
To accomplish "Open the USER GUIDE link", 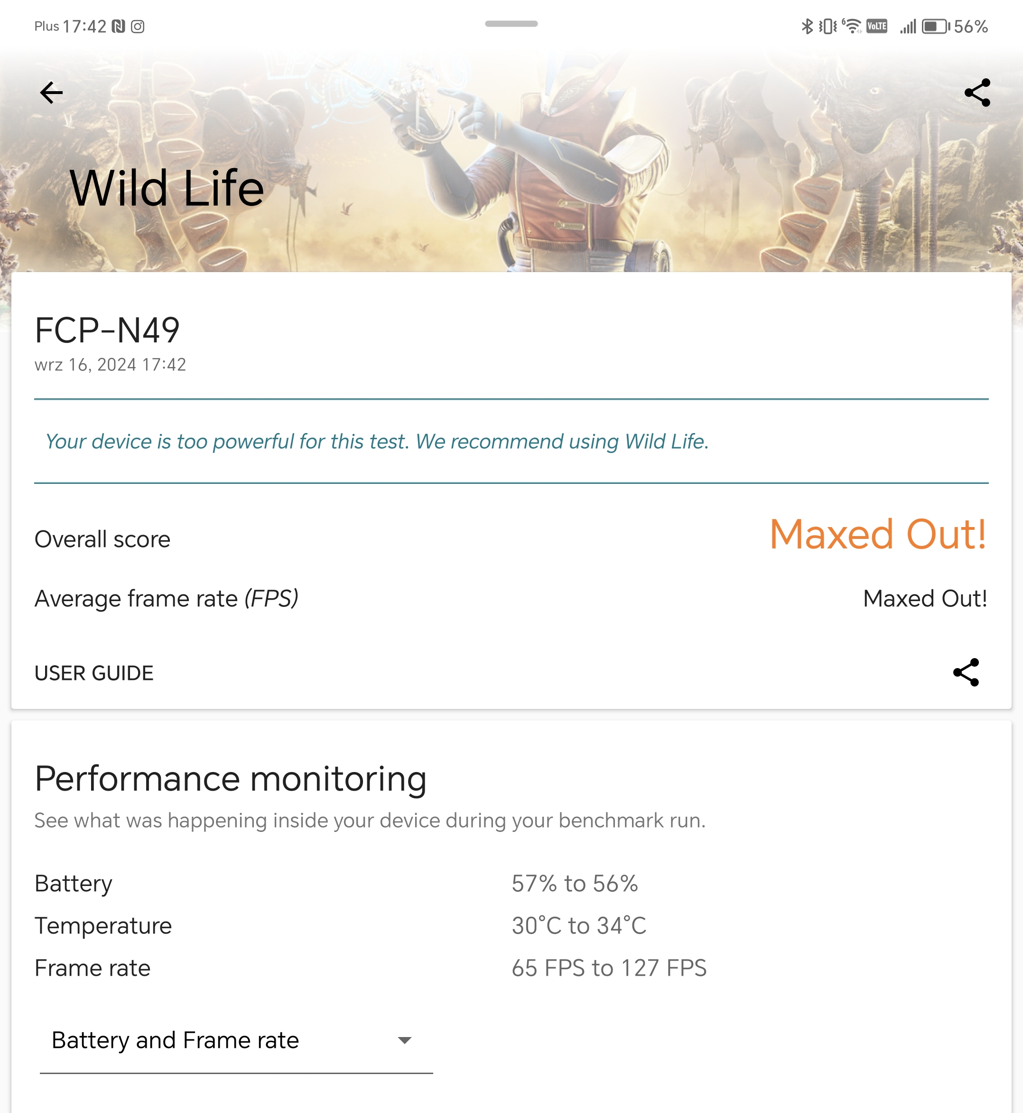I will click(94, 673).
